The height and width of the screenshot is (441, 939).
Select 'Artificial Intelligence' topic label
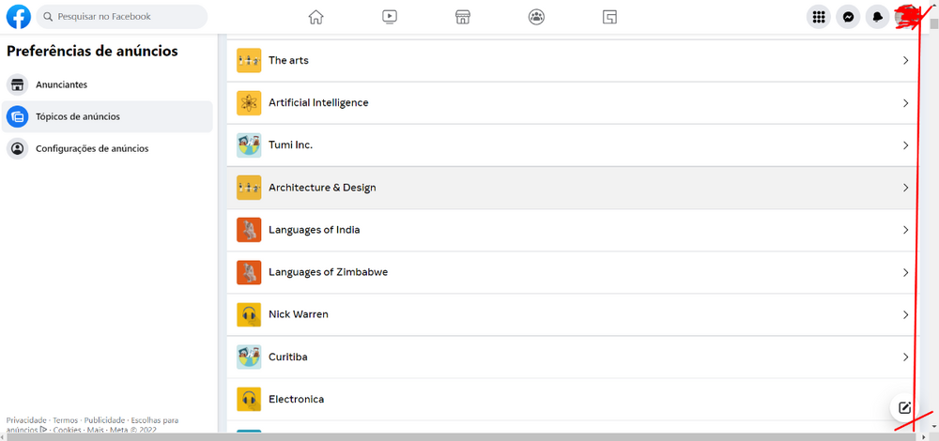click(x=318, y=103)
